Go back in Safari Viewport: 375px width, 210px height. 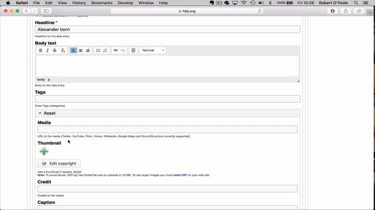pos(26,11)
